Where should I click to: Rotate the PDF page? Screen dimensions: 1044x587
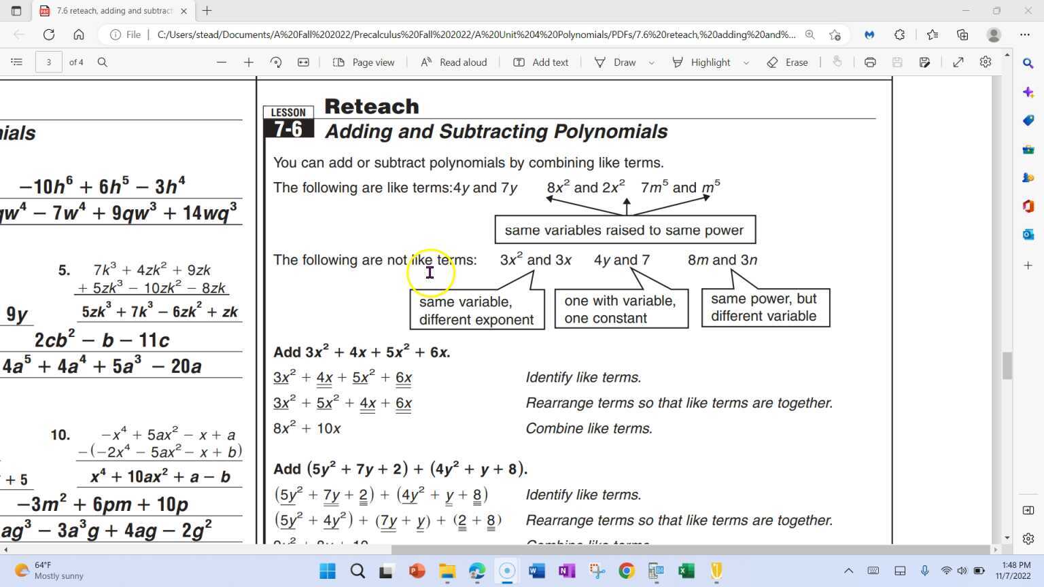[x=275, y=62]
